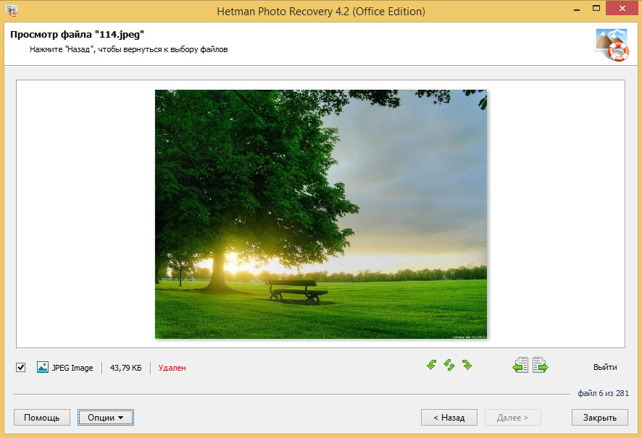Toggle the file selection checkbox

pyautogui.click(x=21, y=367)
